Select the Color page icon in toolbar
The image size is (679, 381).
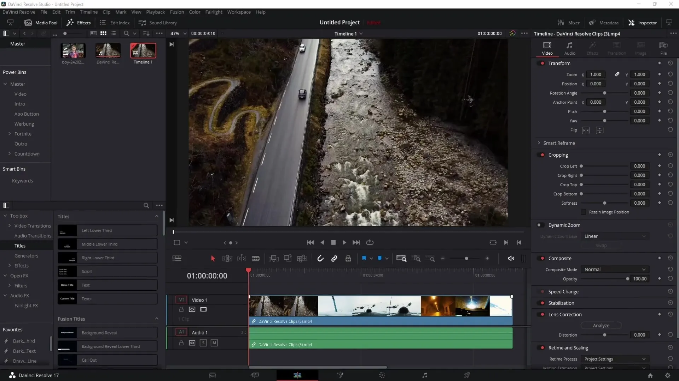[382, 375]
